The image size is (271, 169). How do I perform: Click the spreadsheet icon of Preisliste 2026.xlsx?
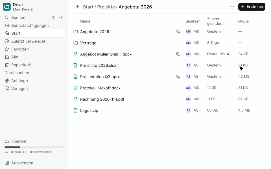tap(76, 65)
